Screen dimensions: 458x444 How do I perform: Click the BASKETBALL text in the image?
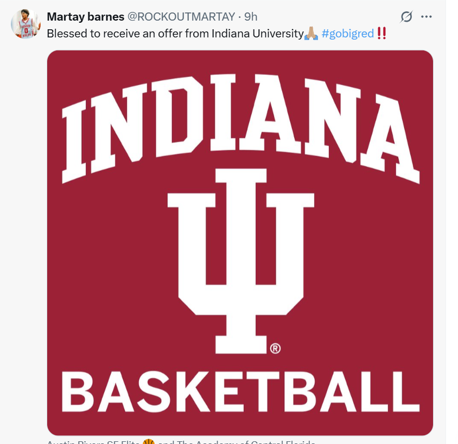pos(240,391)
